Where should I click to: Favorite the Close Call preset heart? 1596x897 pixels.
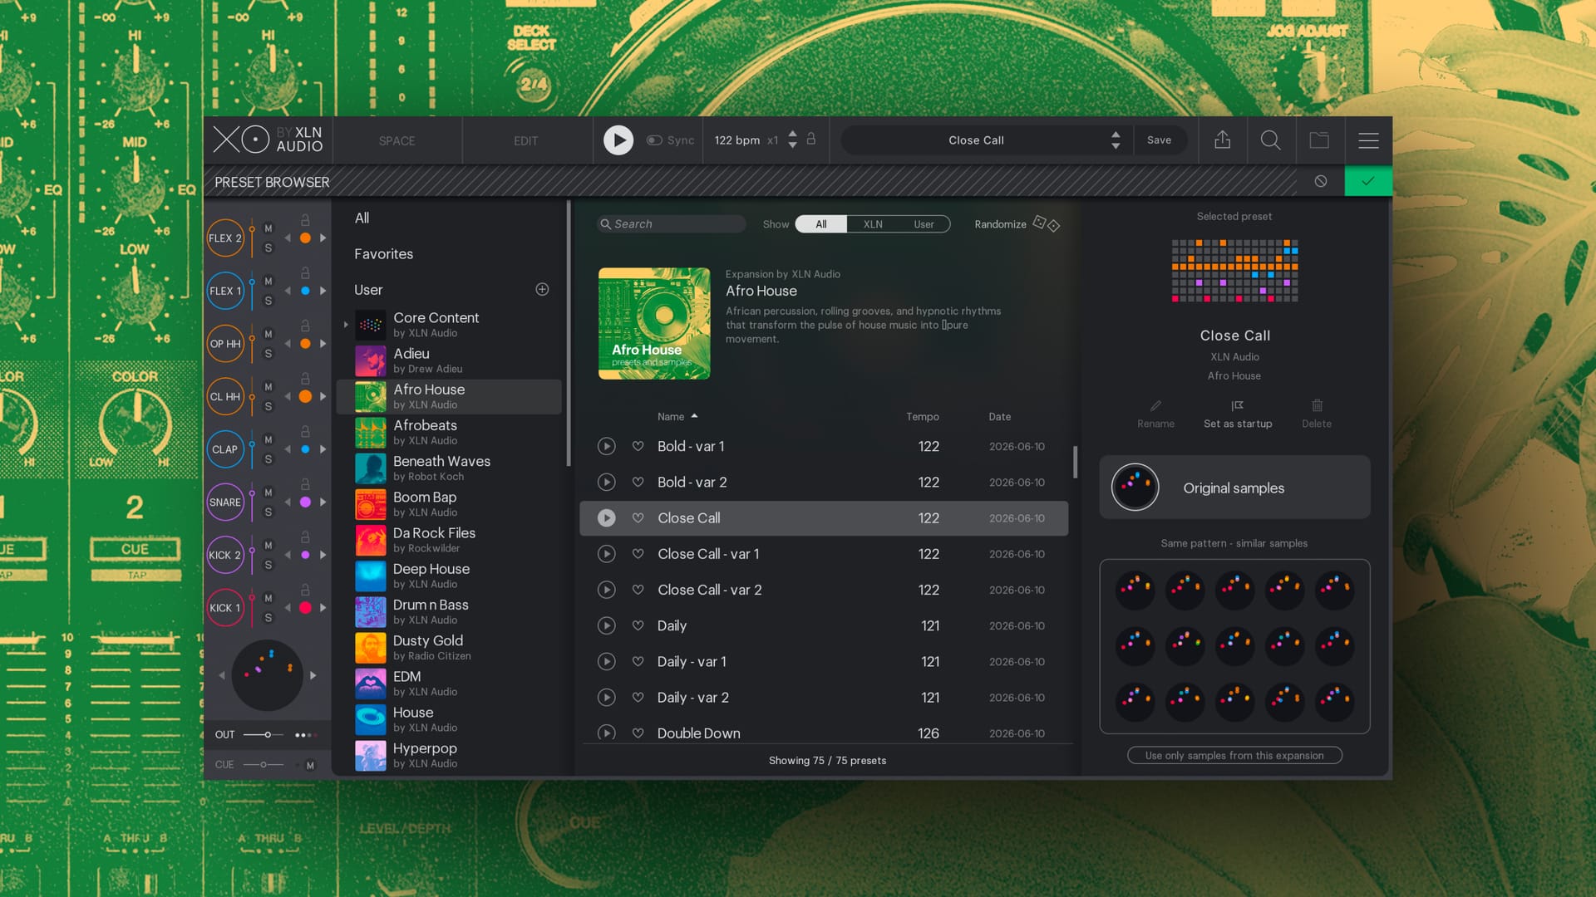click(638, 517)
